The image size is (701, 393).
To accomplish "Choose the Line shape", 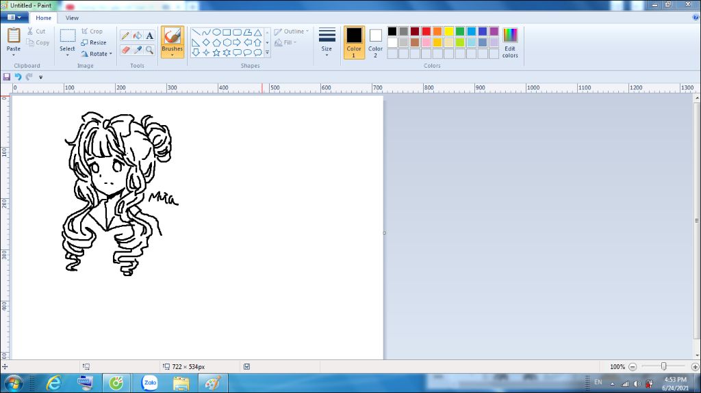I will point(196,33).
